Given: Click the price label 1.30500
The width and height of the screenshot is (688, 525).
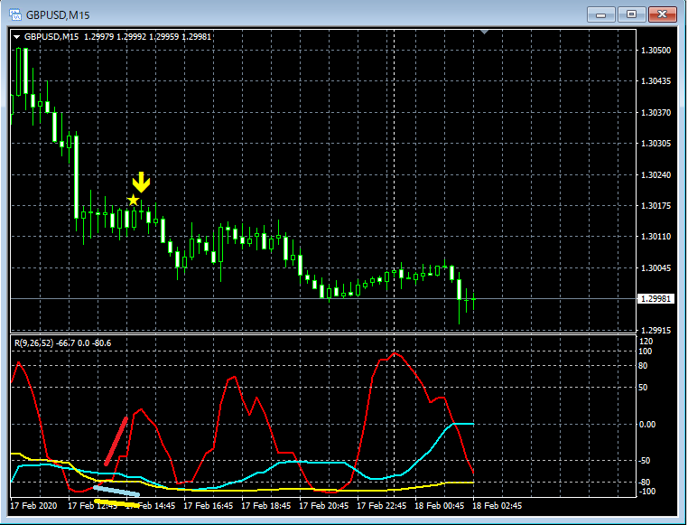Looking at the screenshot, I should click(655, 50).
